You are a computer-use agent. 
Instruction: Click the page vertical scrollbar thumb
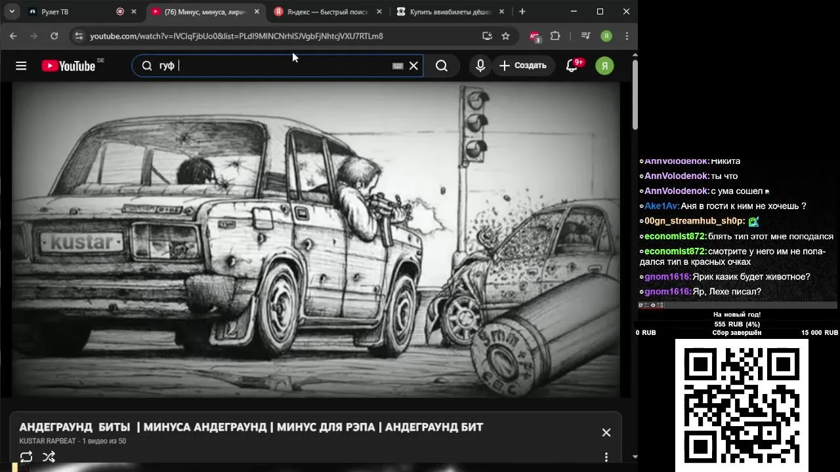635,94
